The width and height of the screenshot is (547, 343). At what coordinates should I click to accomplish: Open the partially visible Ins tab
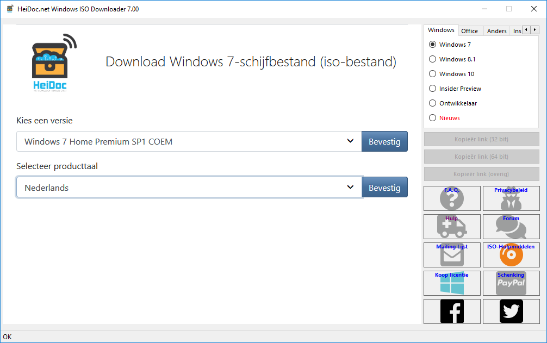coord(517,31)
